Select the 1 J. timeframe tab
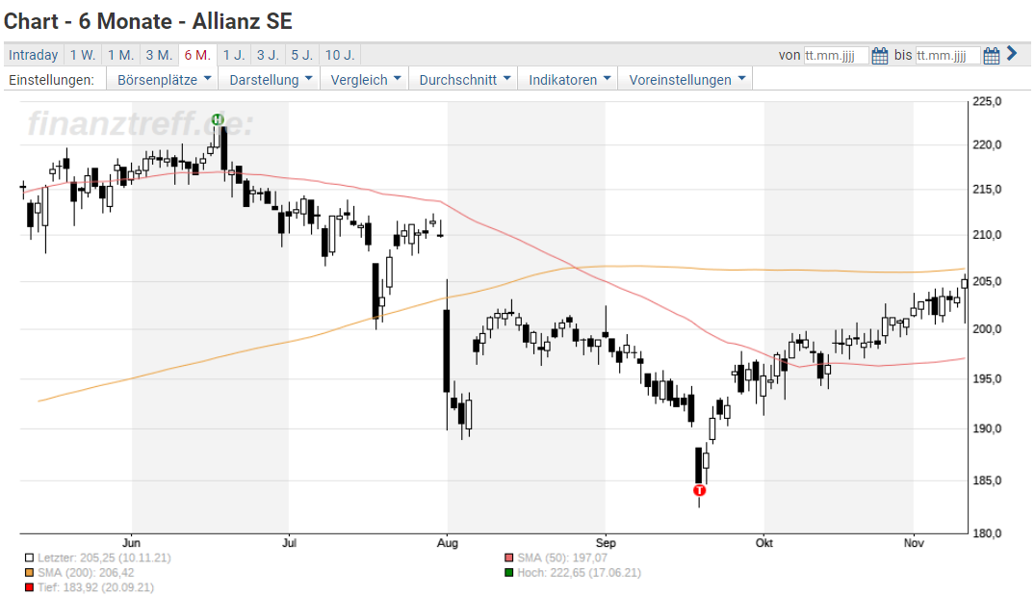This screenshot has width=1035, height=596. [x=234, y=55]
